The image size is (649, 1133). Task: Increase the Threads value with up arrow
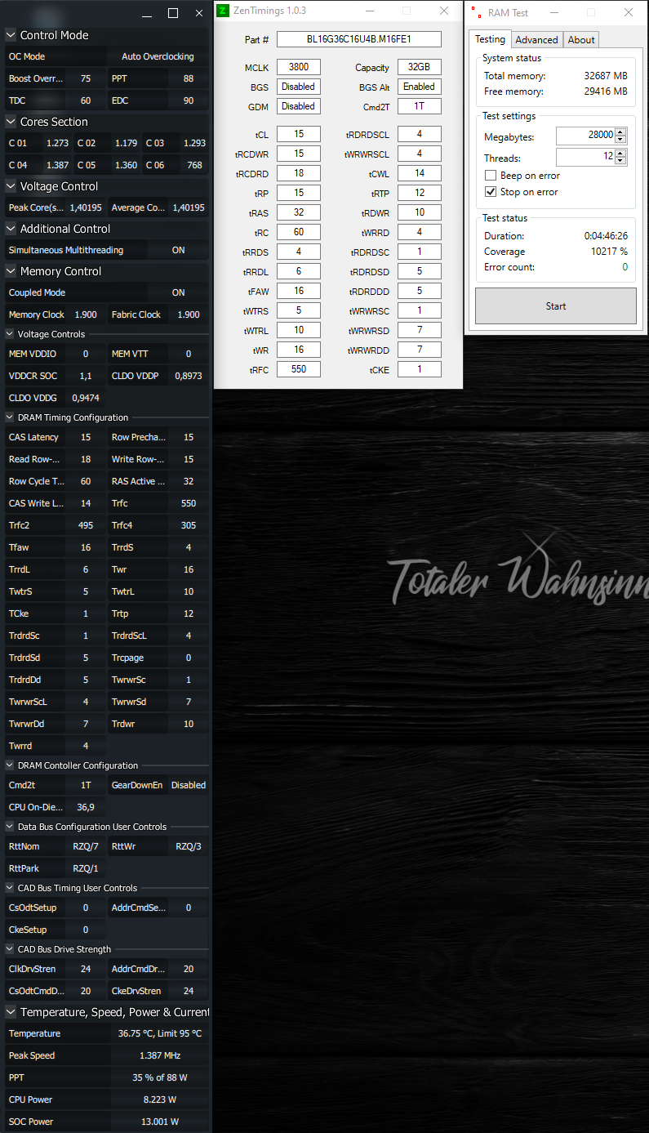pos(621,154)
